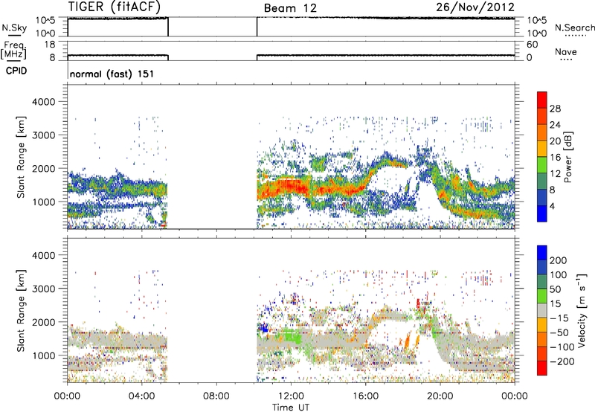Click the "1000" tick of the power panel
Image resolution: width=595 pixels, height=412 pixels.
43,202
